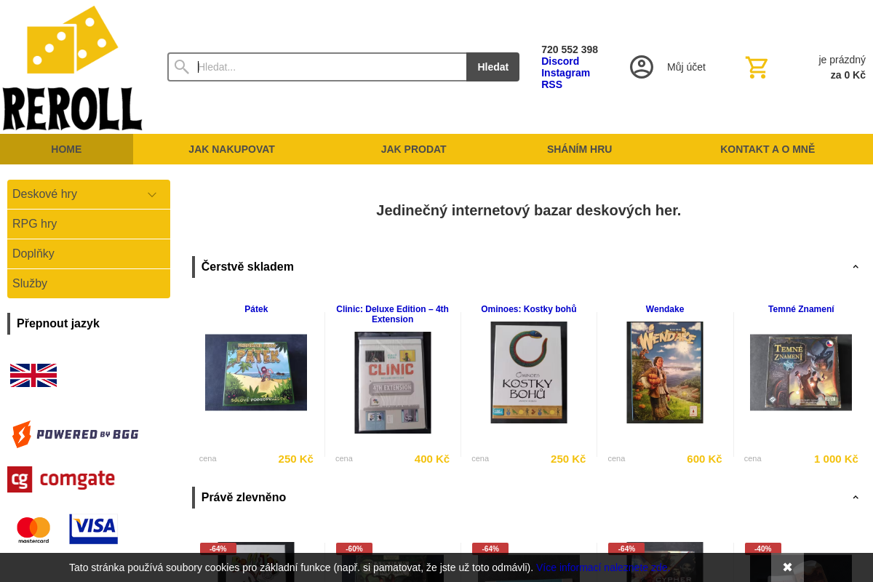Expand the Deskové hry category chevron
873x582 pixels.
[152, 194]
